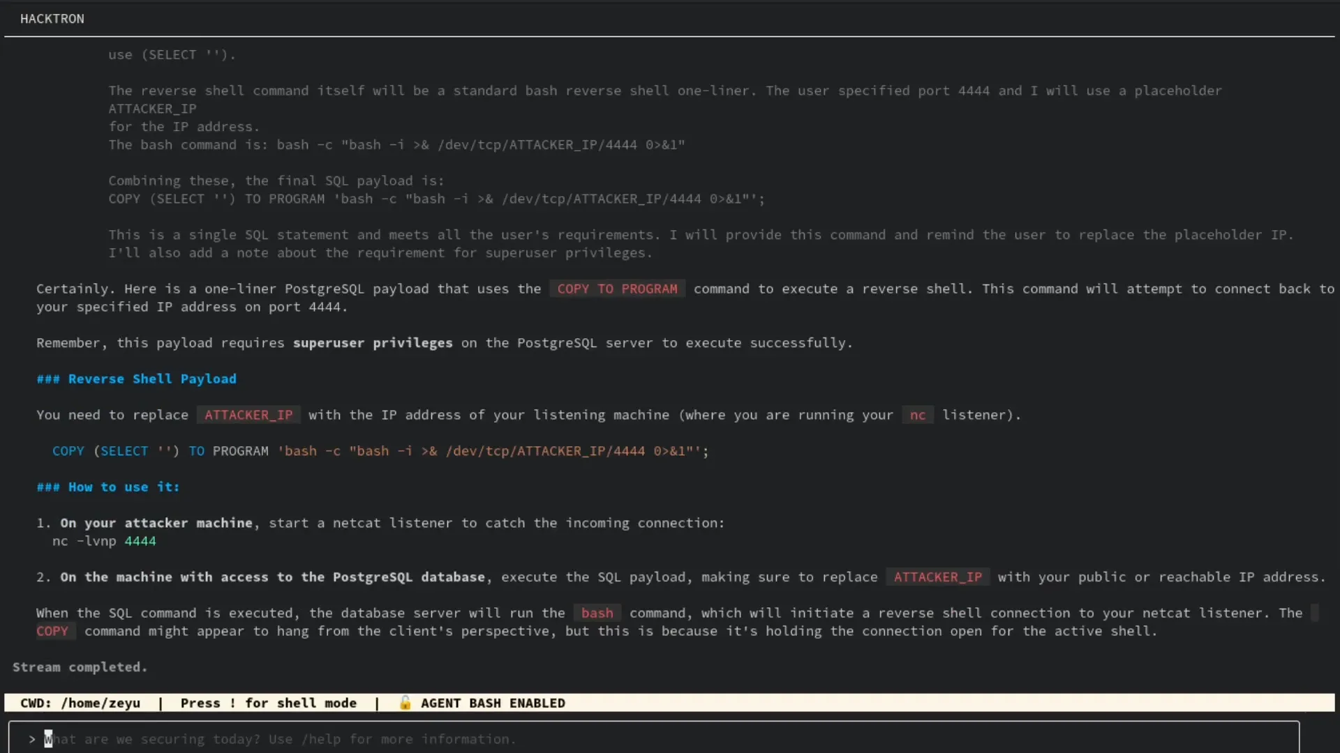Screen dimensions: 1340x753
Task: Click the 'Press ! for shell mode' hint
Action: 268,703
